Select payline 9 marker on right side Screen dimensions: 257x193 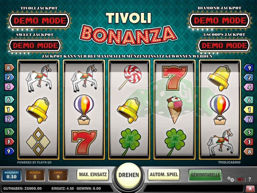click(x=248, y=68)
